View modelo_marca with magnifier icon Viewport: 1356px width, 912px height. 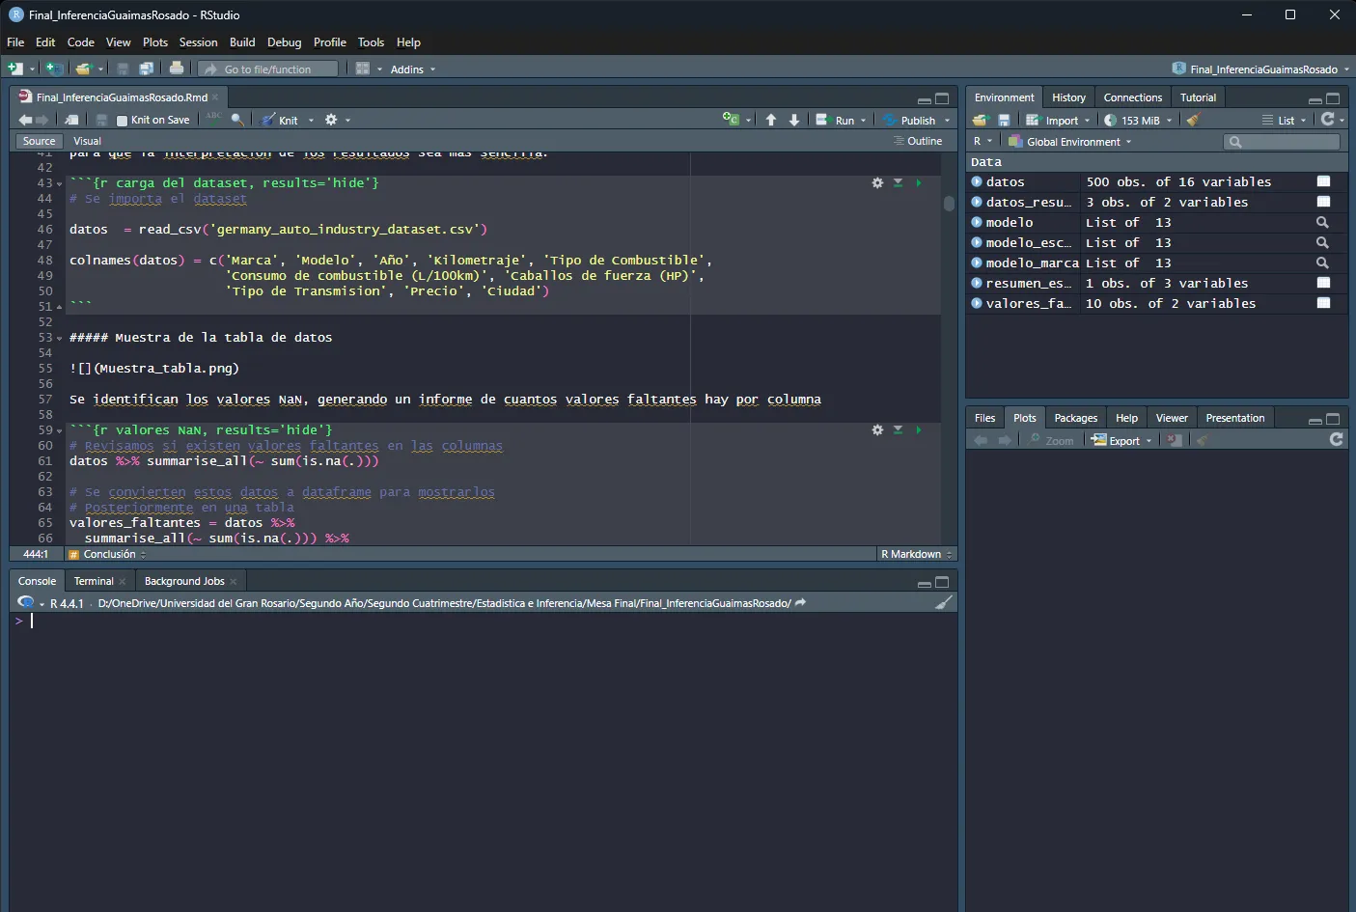pos(1322,263)
